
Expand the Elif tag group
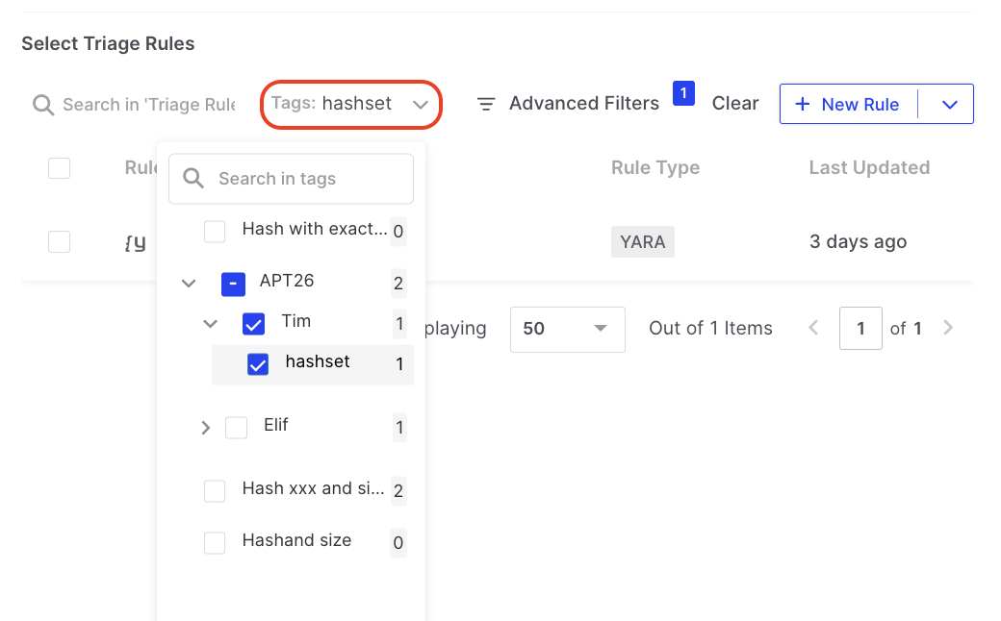click(x=205, y=428)
